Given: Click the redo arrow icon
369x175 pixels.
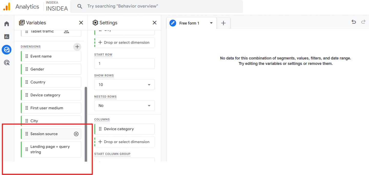Looking at the screenshot, I should 363,22.
